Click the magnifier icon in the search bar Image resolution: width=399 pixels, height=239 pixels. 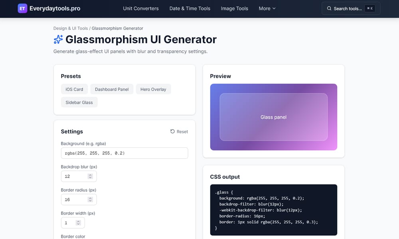[329, 8]
